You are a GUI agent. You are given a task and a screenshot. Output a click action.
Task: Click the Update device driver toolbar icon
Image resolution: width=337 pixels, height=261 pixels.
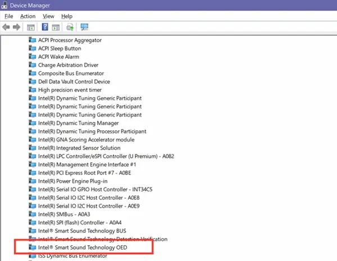coord(70,27)
